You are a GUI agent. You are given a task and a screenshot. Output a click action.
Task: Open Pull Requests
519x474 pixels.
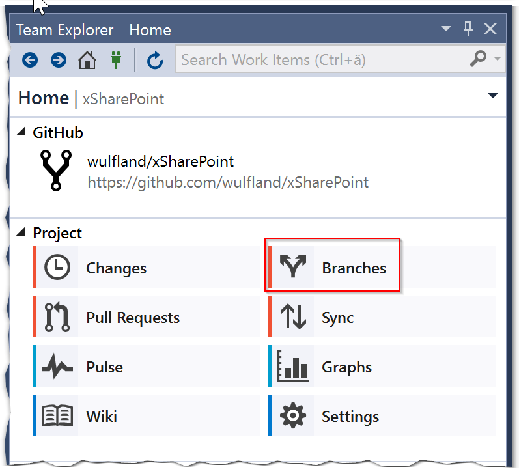coord(133,318)
